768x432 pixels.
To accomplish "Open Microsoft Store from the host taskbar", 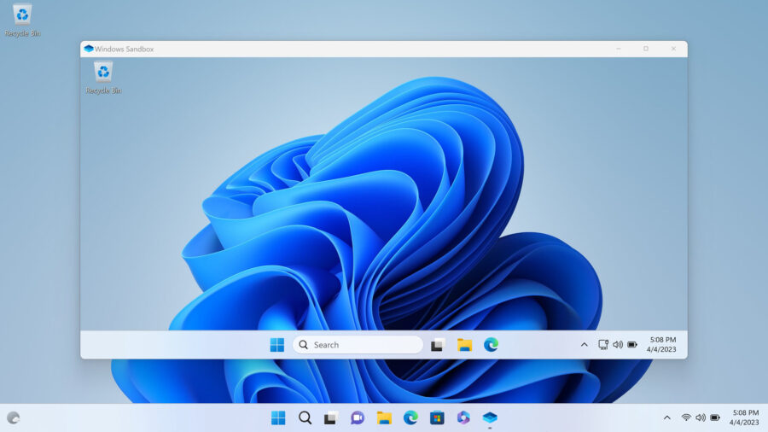I will [x=437, y=417].
